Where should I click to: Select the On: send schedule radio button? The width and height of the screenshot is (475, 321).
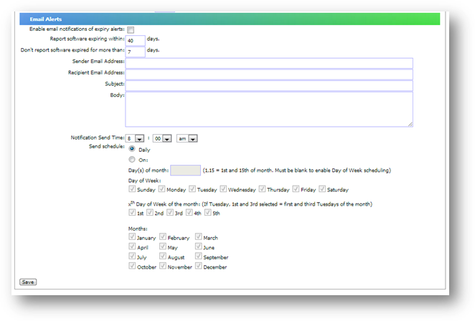(132, 159)
